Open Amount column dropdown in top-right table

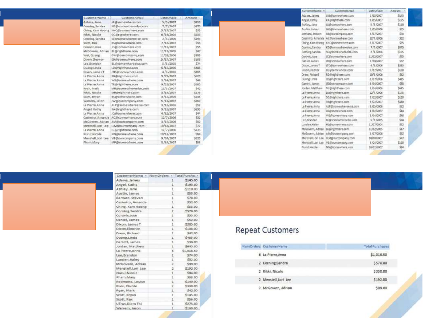(404, 11)
